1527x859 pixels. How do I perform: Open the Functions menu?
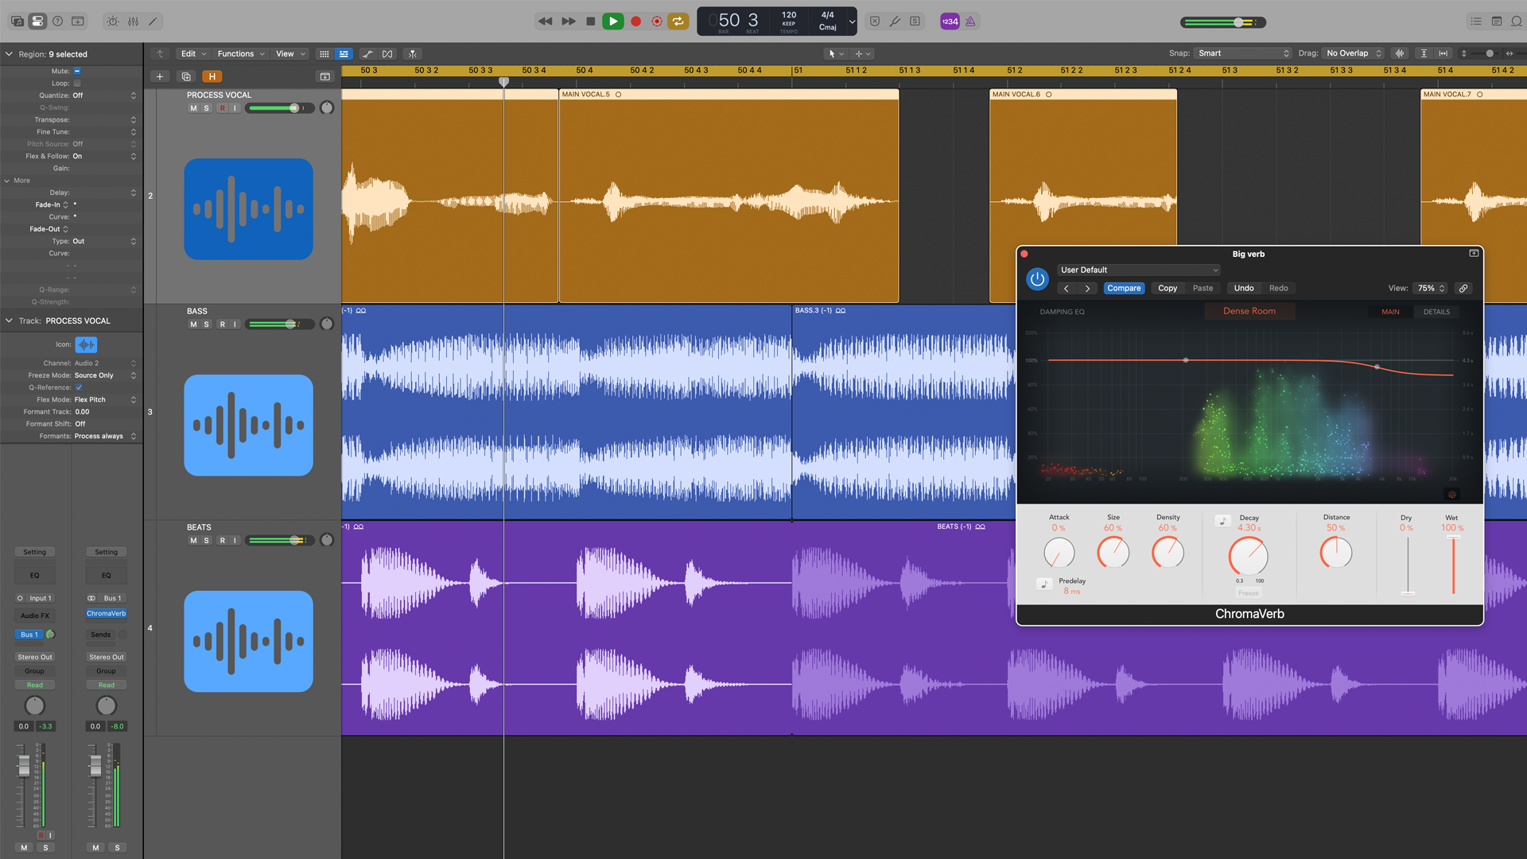coord(241,54)
